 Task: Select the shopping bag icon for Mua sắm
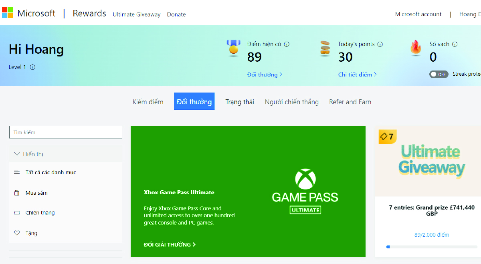pos(16,193)
